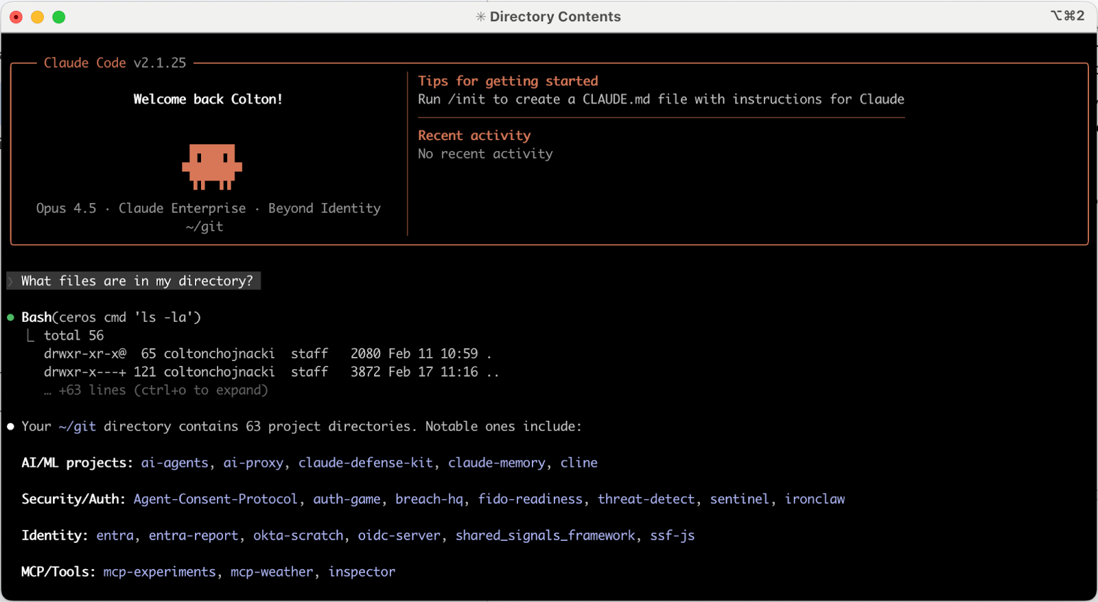The image size is (1098, 602).
Task: Click the 'Opus 4.5' model label
Action: pos(66,208)
